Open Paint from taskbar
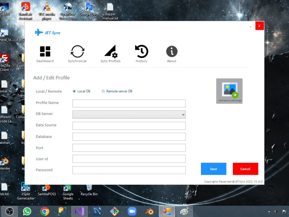The image size is (289, 217). click(184, 211)
